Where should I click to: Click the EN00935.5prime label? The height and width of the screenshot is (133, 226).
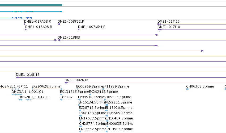click(120, 124)
